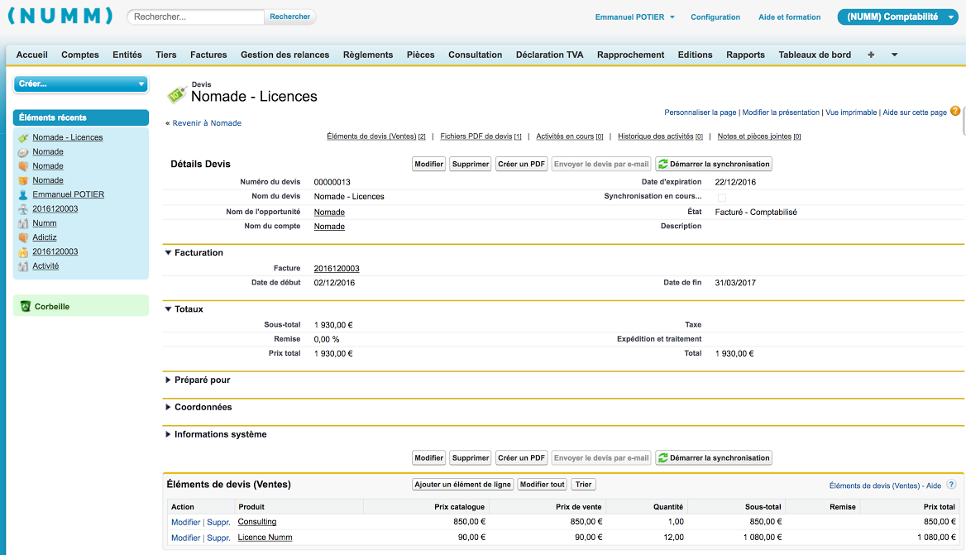Image resolution: width=966 pixels, height=555 pixels.
Task: Open the Créer... dropdown
Action: pyautogui.click(x=80, y=84)
